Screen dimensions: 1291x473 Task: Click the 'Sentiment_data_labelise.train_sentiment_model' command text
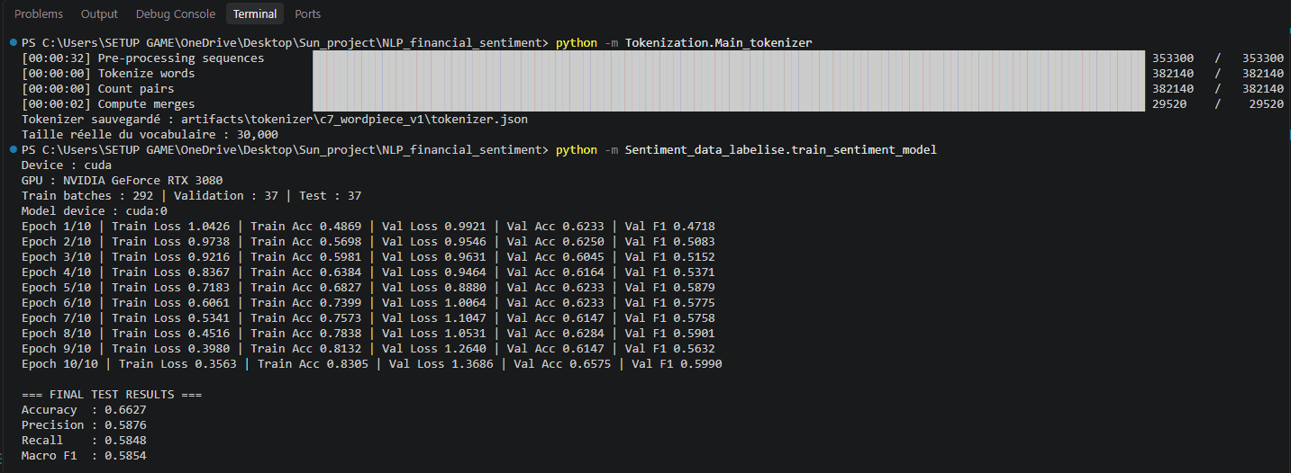tap(780, 149)
